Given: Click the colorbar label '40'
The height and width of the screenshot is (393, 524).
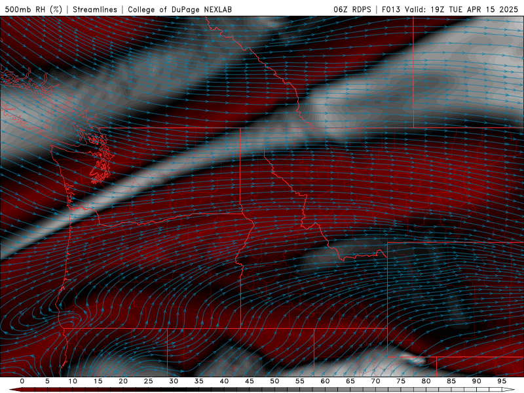Looking at the screenshot, I should (x=224, y=381).
